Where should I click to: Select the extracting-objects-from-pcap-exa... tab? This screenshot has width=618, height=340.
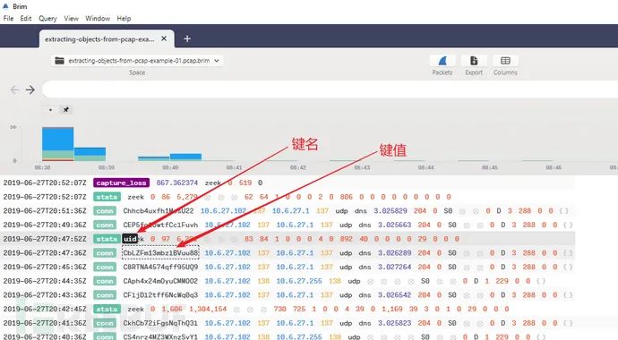(99, 39)
